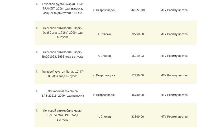Select the price 23800,00
The image size is (211, 131).
(137, 116)
